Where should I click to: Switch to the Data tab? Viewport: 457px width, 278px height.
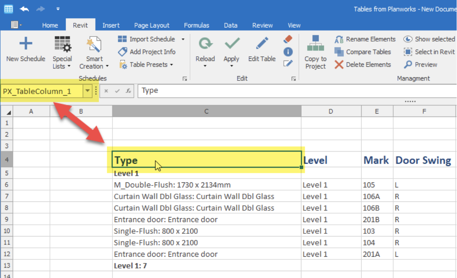[230, 26]
